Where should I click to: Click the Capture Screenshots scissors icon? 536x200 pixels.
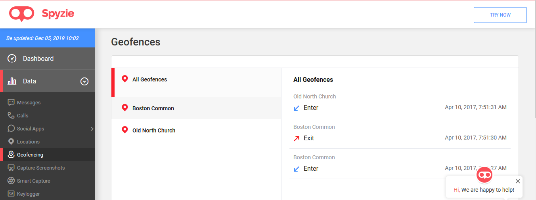point(11,168)
